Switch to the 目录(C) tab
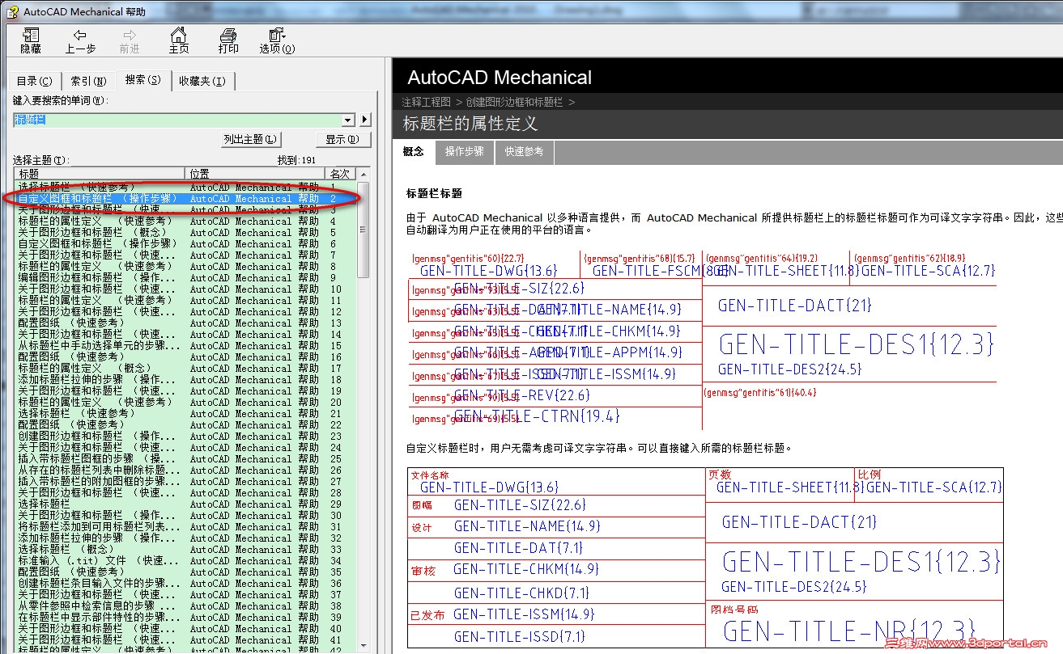This screenshot has width=1063, height=654. point(34,81)
